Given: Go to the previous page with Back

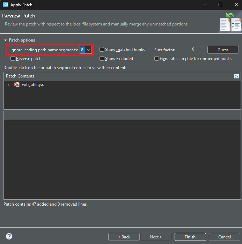Looking at the screenshot, I should tap(124, 237).
